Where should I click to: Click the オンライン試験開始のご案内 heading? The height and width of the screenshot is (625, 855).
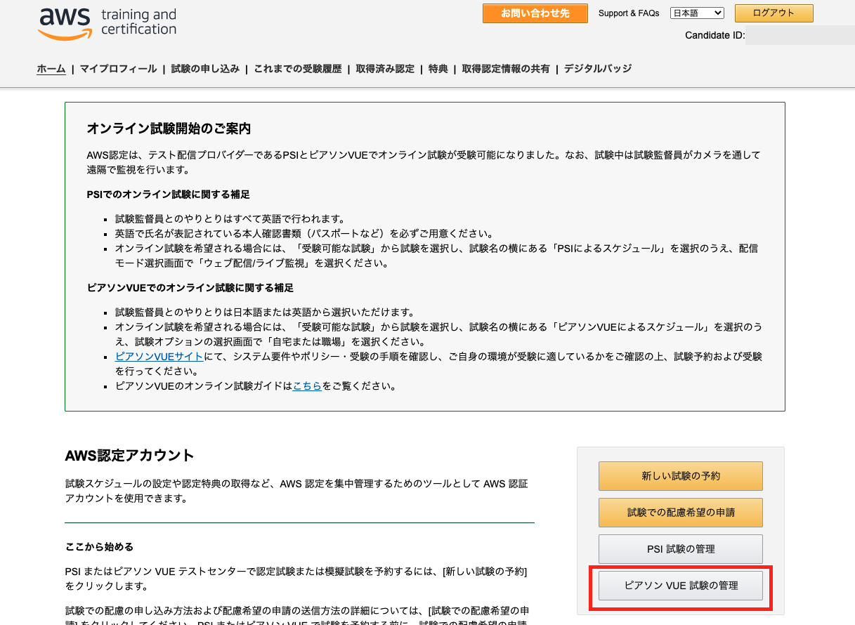tap(169, 129)
